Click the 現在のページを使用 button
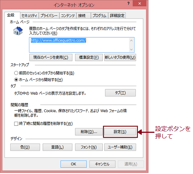This screenshot has height=174, width=193. [51, 58]
